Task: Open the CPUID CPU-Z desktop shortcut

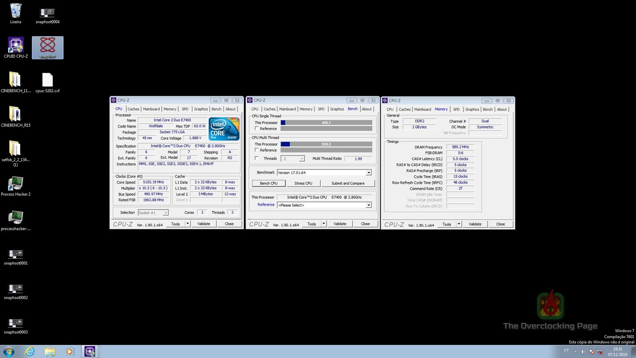Action: click(16, 46)
